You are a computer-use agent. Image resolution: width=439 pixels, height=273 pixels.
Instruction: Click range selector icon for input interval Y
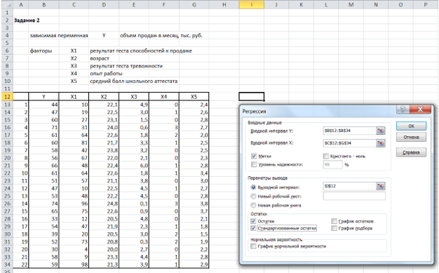click(x=380, y=131)
